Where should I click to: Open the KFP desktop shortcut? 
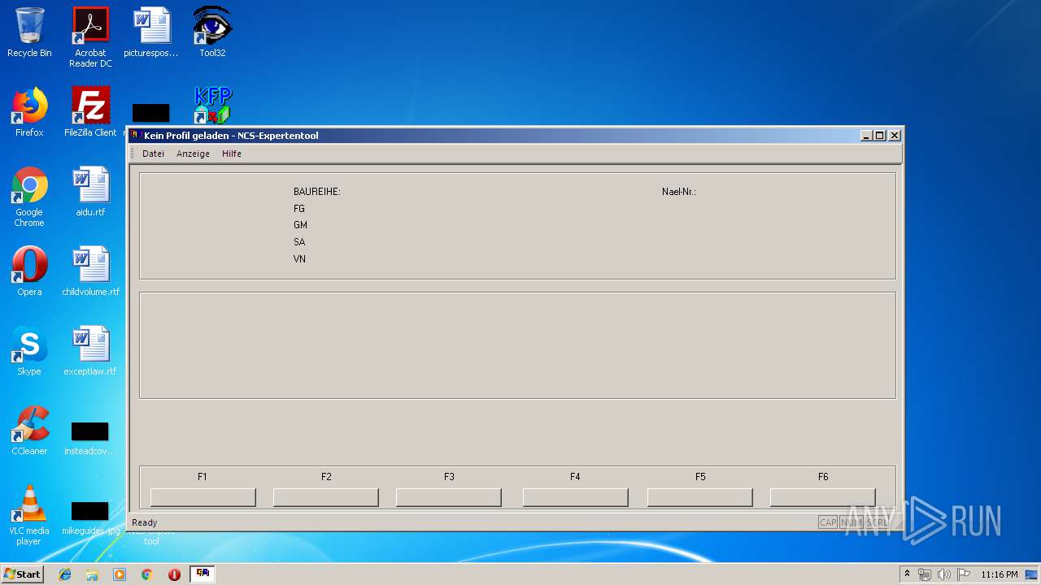tap(212, 106)
